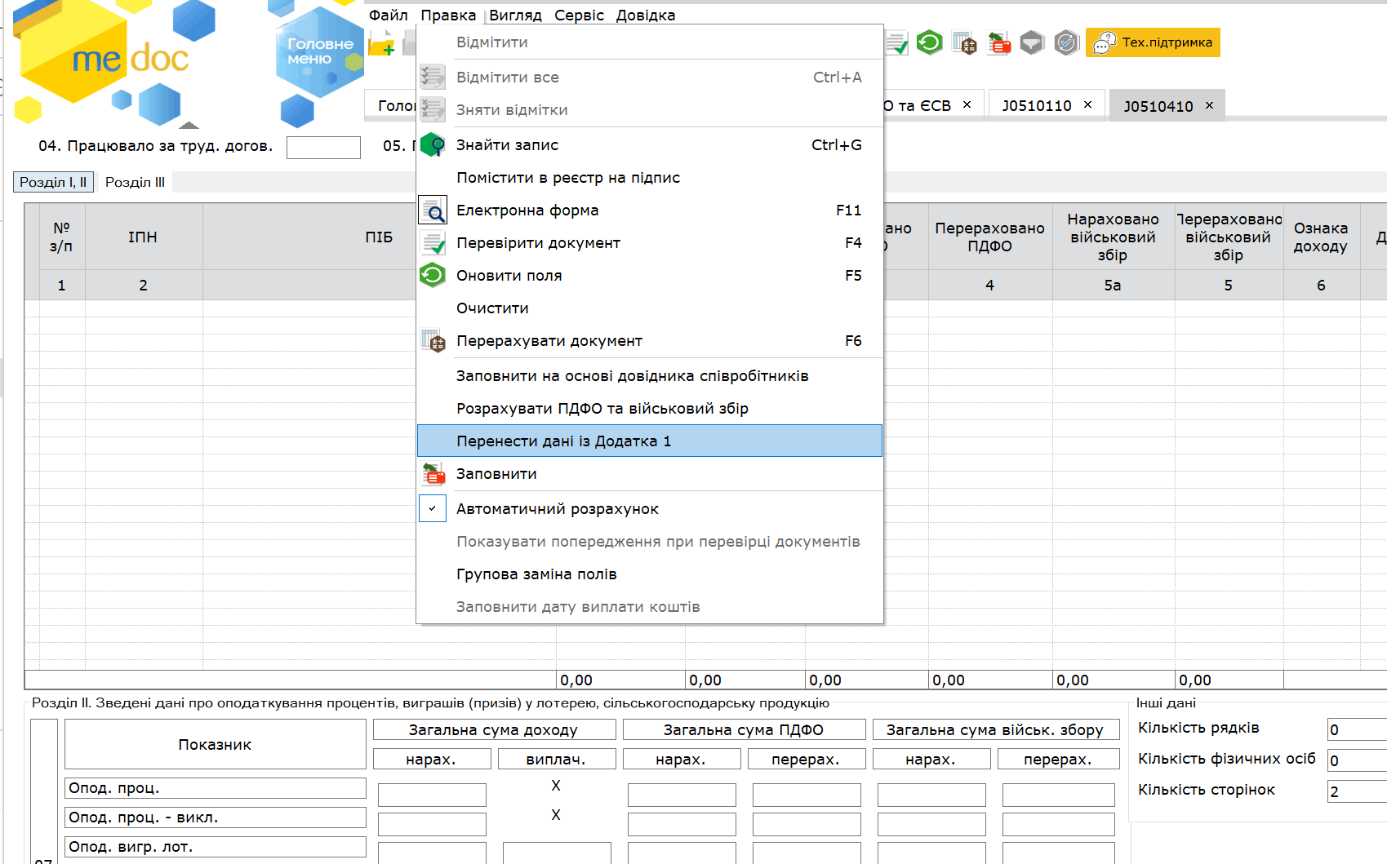
Task: Close the J0510410 tab
Action: click(x=1209, y=106)
